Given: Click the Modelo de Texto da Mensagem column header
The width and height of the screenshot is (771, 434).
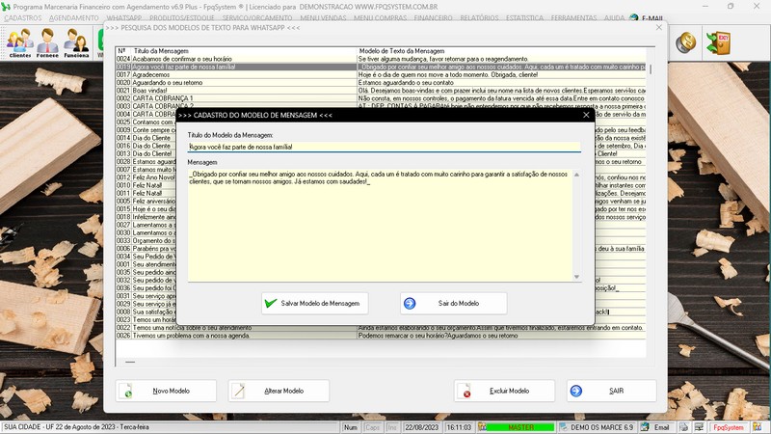Looking at the screenshot, I should (501, 51).
